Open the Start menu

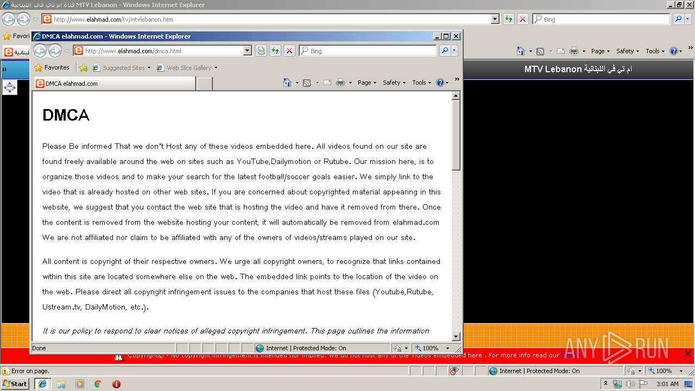[16, 383]
